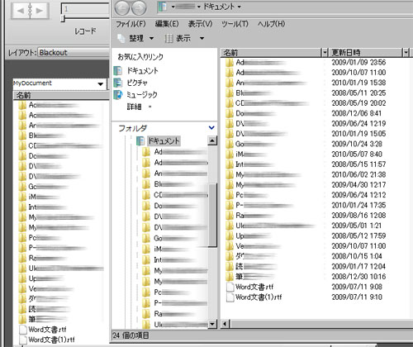Screen dimensions: 413x347
Task: Click folder icon dated 2009/10/24 3:28
Action: click(230, 144)
